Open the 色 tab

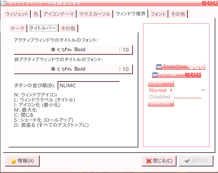click(36, 14)
